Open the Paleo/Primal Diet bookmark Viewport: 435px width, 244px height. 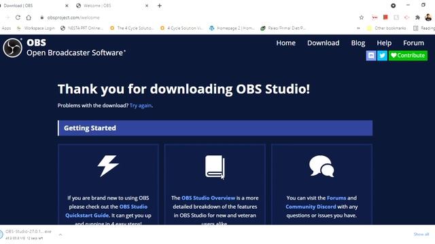[x=283, y=28]
